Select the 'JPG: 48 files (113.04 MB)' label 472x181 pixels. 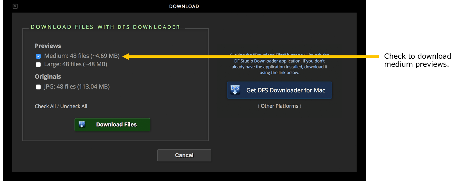pos(77,87)
